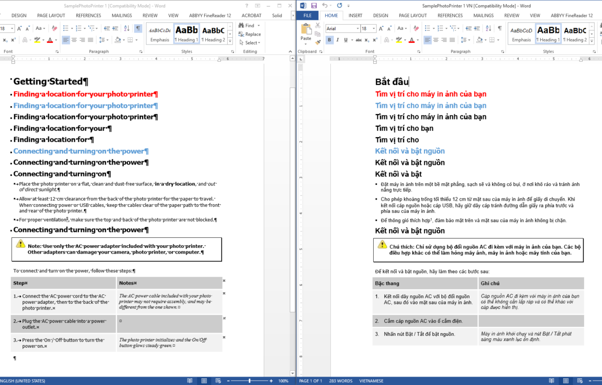Click the VIETNAMESE language indicator in status bar
602x385 pixels.
pos(371,381)
